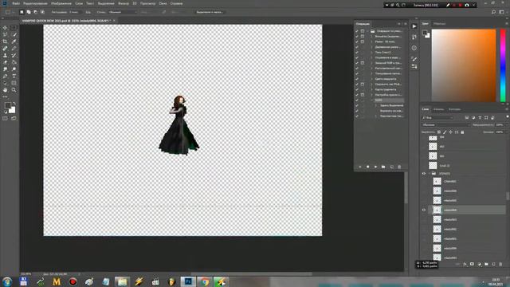This screenshot has width=510, height=287.
Task: Select the Horizontal Type tool
Action: click(x=14, y=77)
